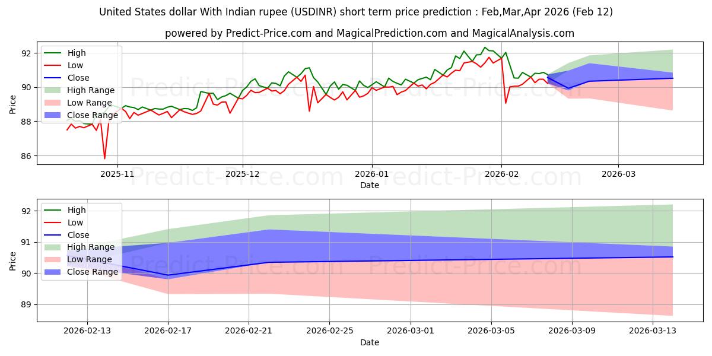Click the USDINR short term price prediction title
Viewport: 712px width, 356px height.
pyautogui.click(x=356, y=12)
